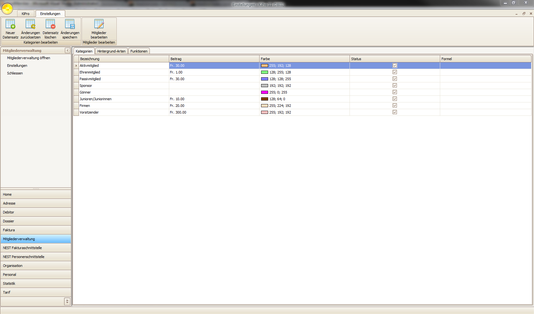Click the round yellow application menu orb
534x314 pixels.
[x=7, y=9]
